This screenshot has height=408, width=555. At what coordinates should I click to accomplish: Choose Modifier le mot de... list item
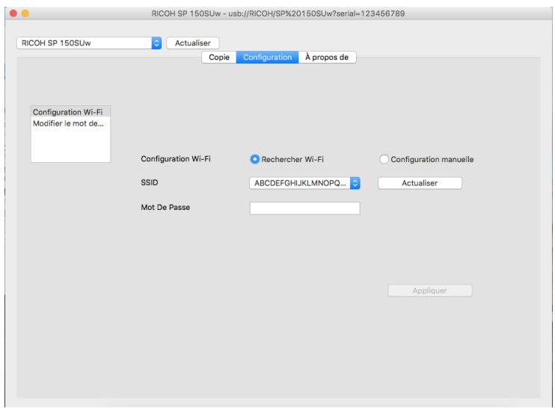click(70, 123)
